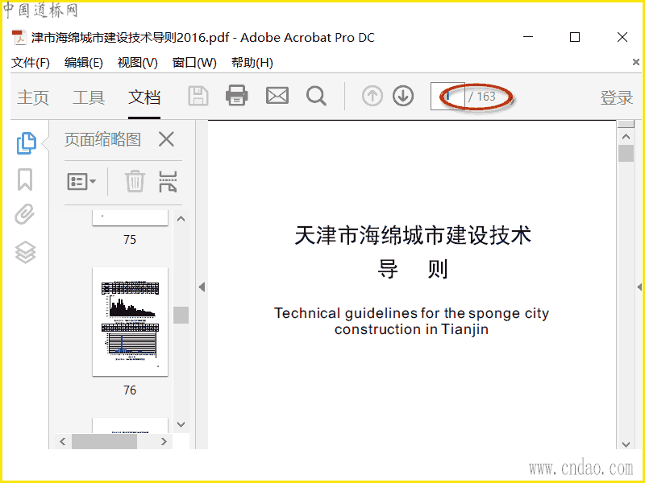The width and height of the screenshot is (645, 483).
Task: Click the page number input field
Action: coord(447,97)
